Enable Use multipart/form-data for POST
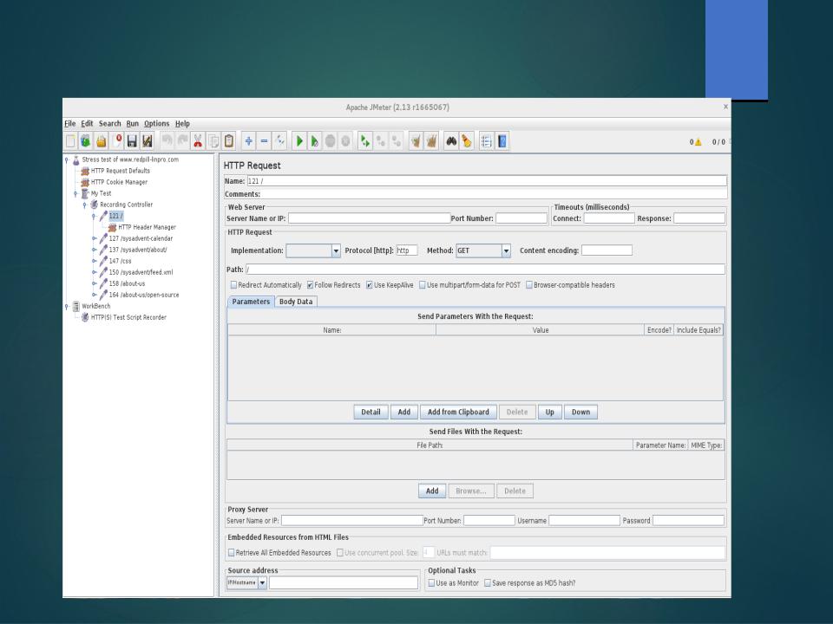This screenshot has height=624, width=833. pyautogui.click(x=423, y=285)
